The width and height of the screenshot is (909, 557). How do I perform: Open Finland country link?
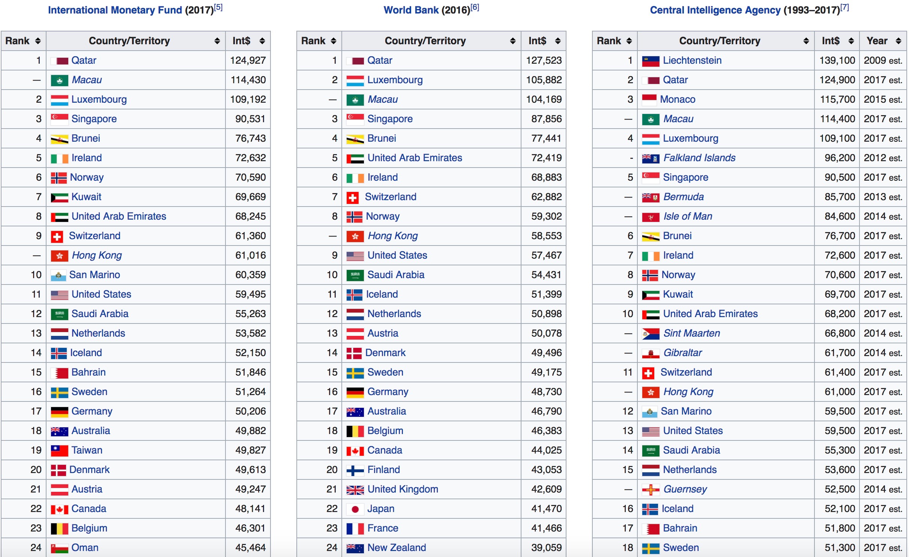click(383, 470)
